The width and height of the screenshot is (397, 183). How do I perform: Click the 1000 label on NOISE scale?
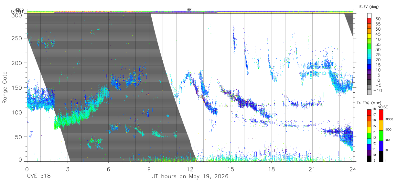click(389, 129)
